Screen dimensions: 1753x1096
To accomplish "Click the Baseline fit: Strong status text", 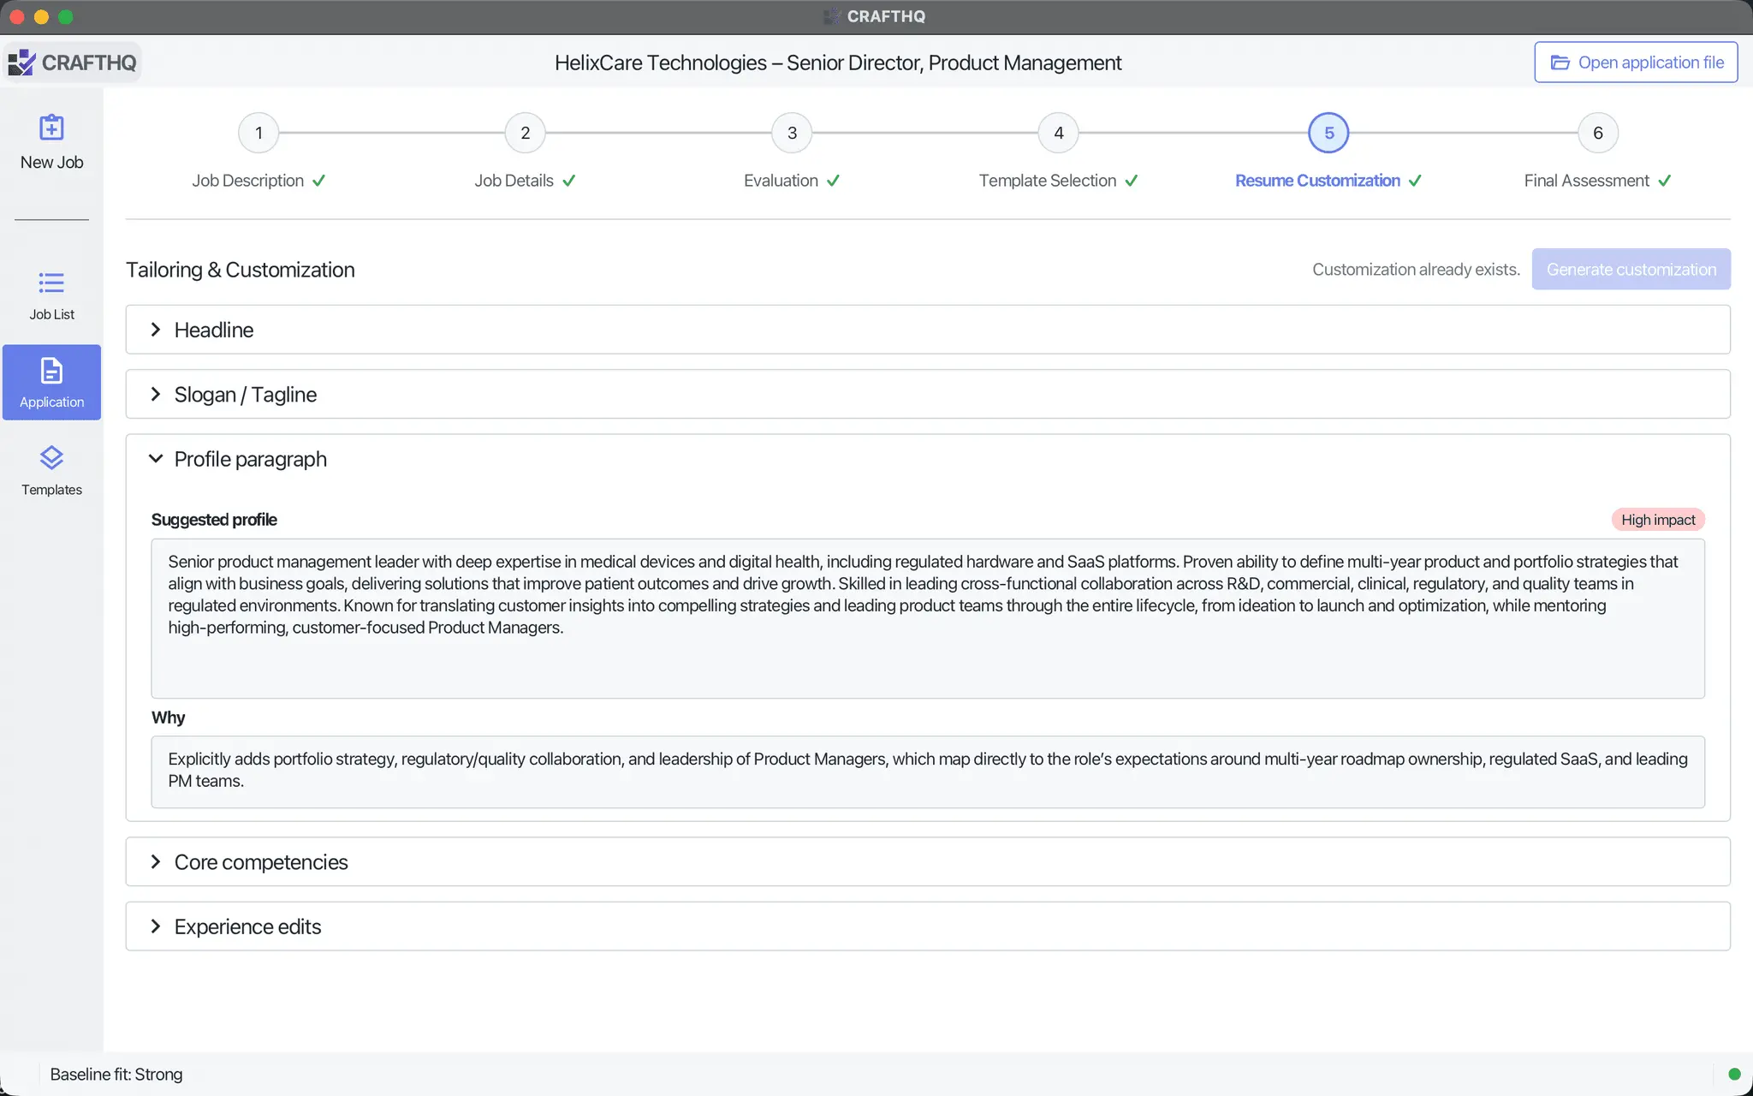I will [116, 1074].
